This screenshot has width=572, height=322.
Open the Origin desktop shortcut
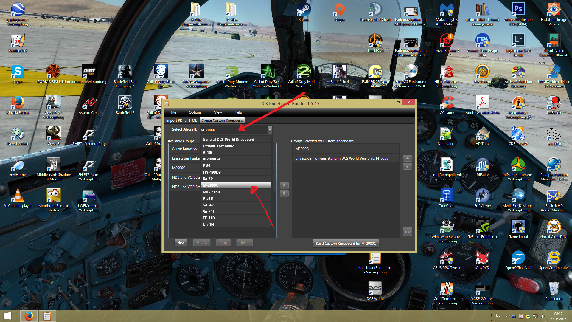coord(339,12)
